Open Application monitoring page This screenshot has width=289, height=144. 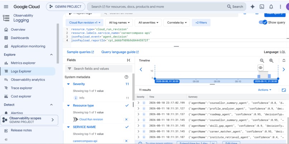pyautogui.click(x=28, y=46)
